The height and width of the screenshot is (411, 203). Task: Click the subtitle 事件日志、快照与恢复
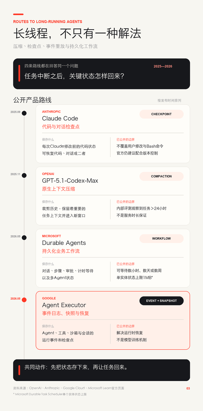pyautogui.click(x=66, y=313)
